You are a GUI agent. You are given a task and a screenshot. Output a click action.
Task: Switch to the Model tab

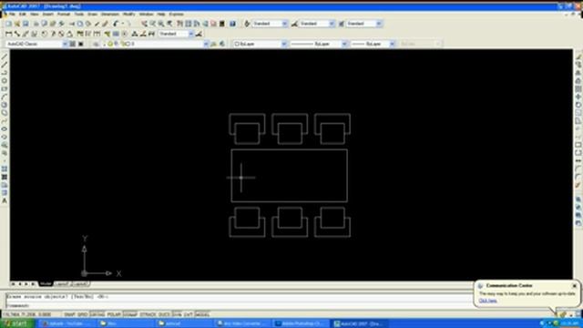tap(46, 283)
